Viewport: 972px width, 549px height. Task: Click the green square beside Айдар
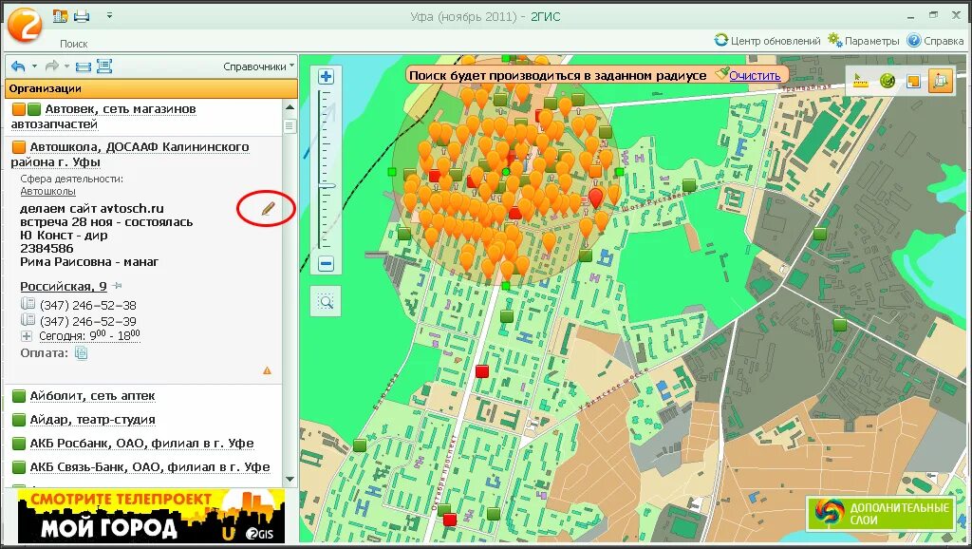(x=19, y=420)
